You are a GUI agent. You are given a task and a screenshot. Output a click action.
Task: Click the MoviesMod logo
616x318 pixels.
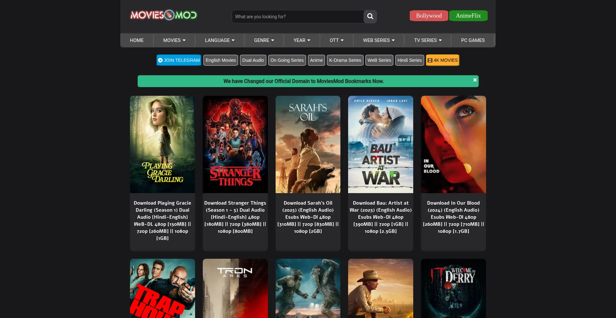coord(163,15)
